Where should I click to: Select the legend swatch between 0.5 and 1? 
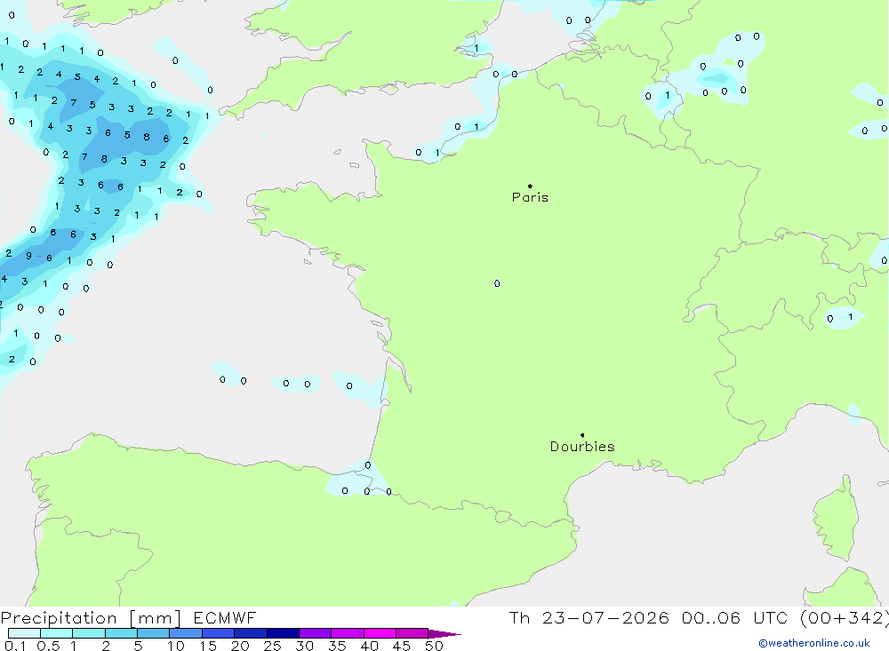click(x=56, y=633)
